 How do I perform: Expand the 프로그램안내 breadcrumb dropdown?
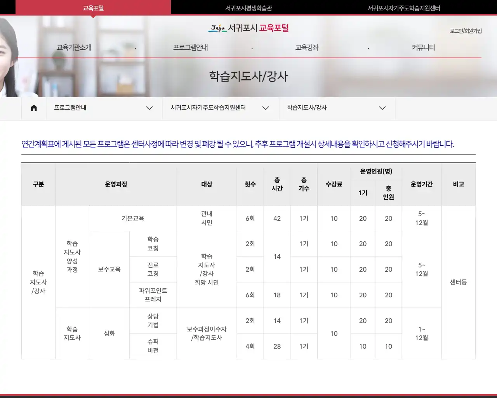[149, 108]
